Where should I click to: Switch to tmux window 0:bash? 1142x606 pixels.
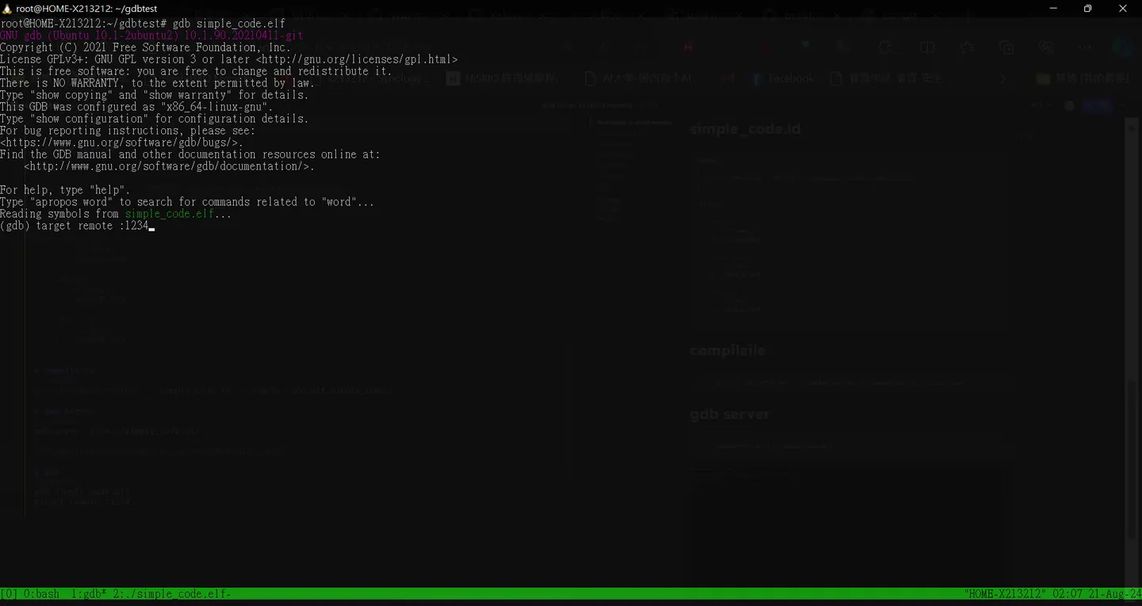coord(41,593)
